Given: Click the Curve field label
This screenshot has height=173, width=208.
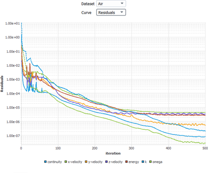Looking at the screenshot, I should click(x=86, y=12).
